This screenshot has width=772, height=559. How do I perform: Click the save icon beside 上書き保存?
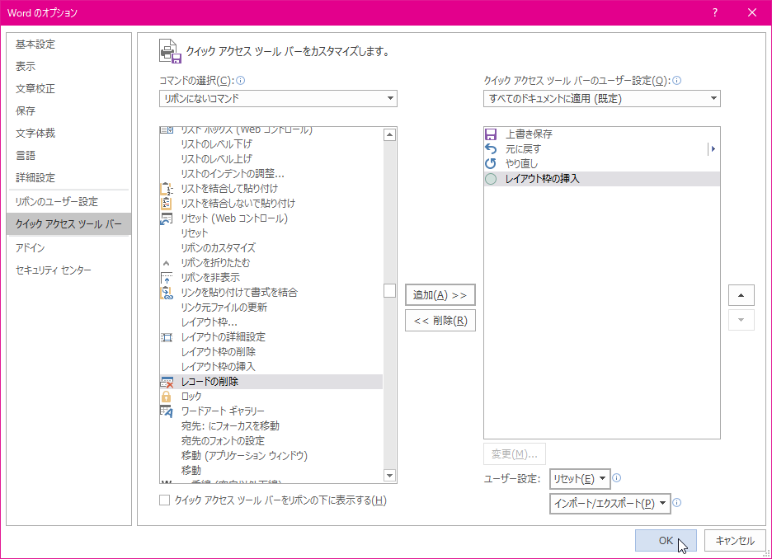point(491,134)
